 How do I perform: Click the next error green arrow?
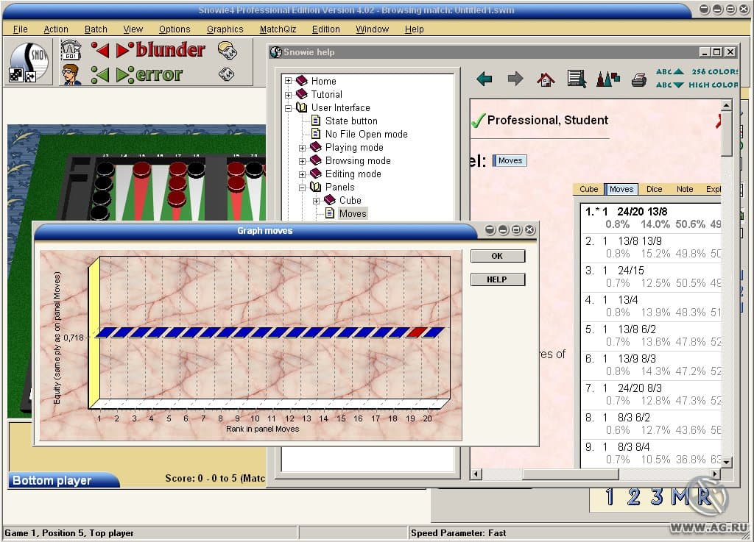pos(124,74)
